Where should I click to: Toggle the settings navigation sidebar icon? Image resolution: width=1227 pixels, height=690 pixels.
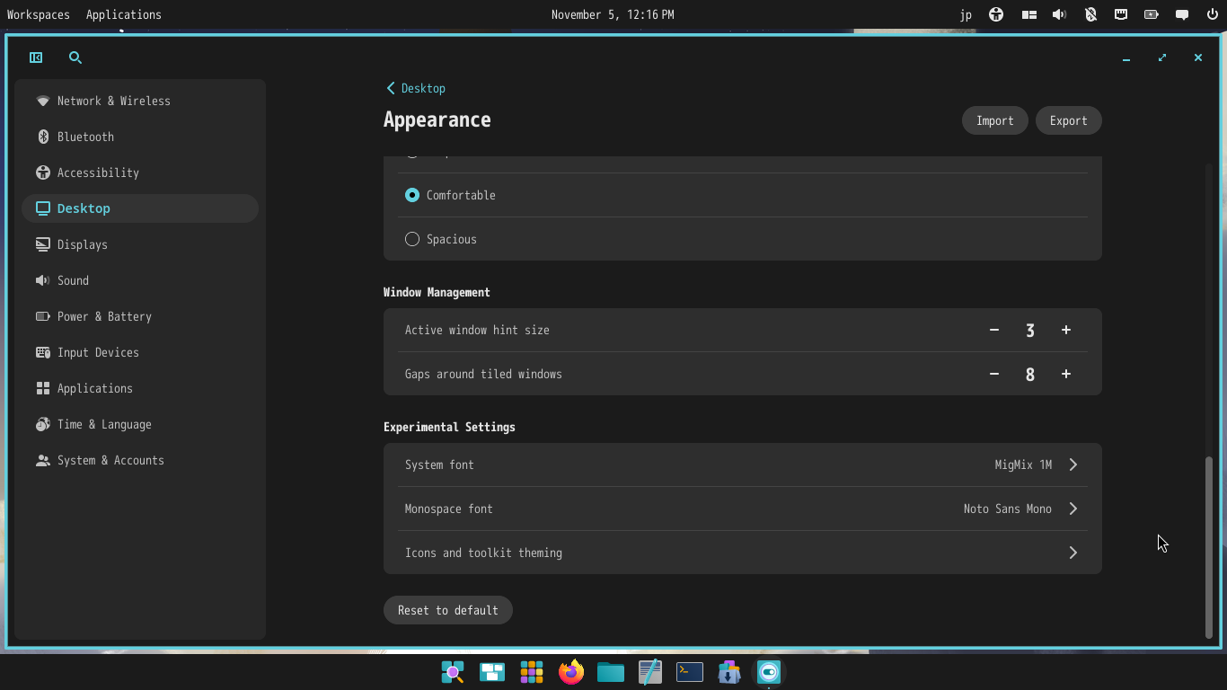[36, 57]
